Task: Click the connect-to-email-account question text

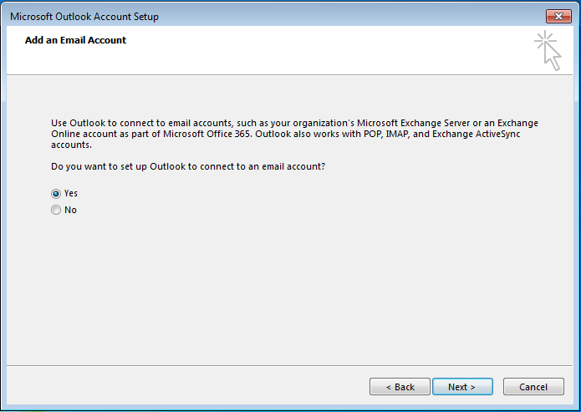Action: tap(188, 166)
